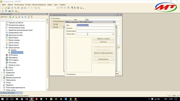Click the tree scrollbar down arrow
Image resolution: width=180 pixels, height=101 pixels.
pyautogui.click(x=47, y=90)
